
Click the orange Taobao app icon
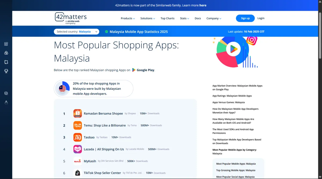(78, 137)
